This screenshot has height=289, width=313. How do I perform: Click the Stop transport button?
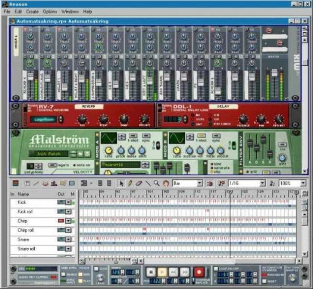[151, 272]
